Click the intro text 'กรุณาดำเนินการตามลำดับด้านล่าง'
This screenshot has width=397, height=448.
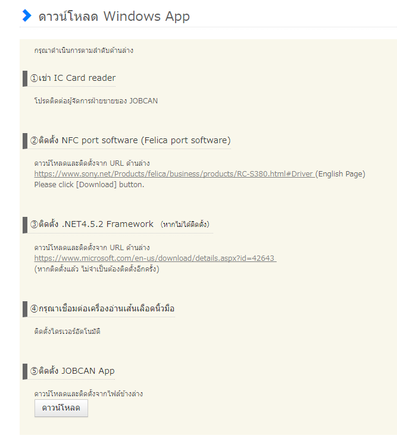[84, 51]
